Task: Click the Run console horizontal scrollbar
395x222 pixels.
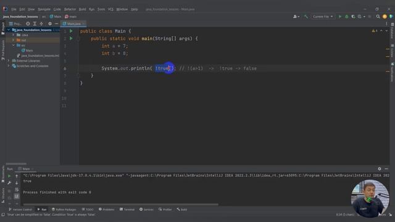Action: (x=121, y=204)
